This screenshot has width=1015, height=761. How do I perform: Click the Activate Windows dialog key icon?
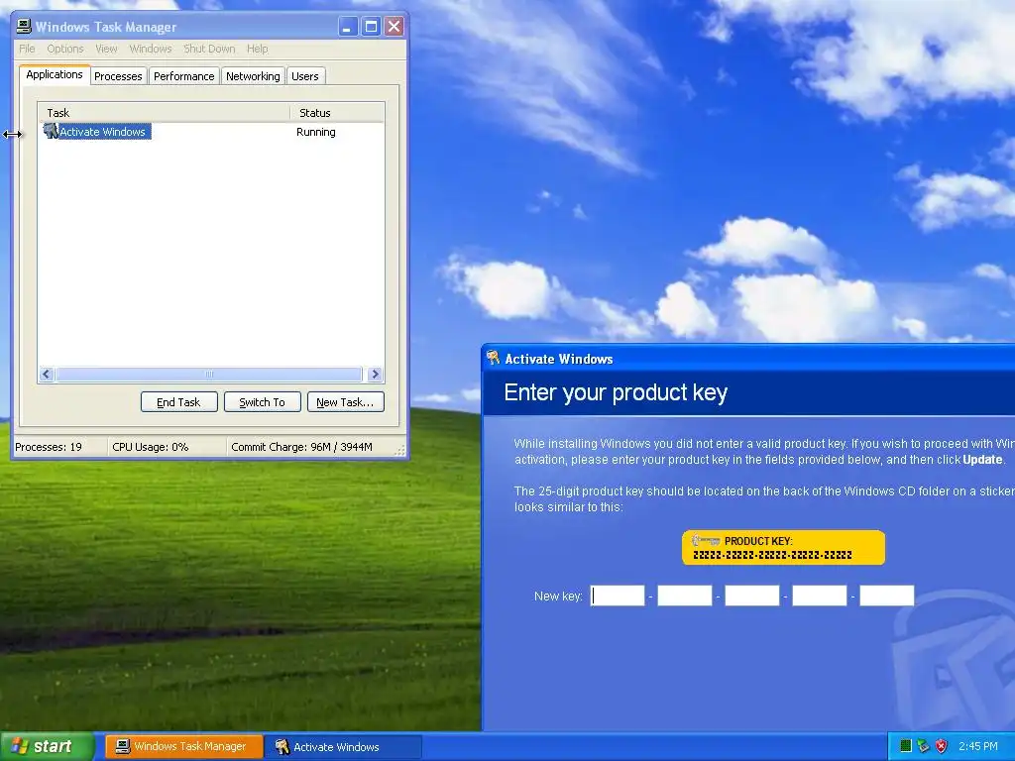tap(494, 358)
